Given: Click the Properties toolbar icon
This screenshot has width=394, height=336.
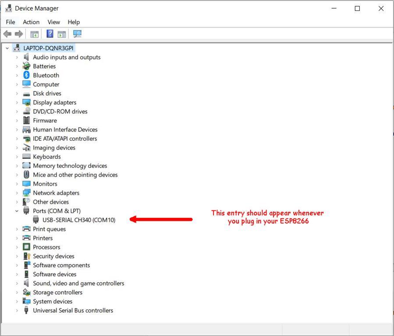Looking at the screenshot, I should 60,34.
